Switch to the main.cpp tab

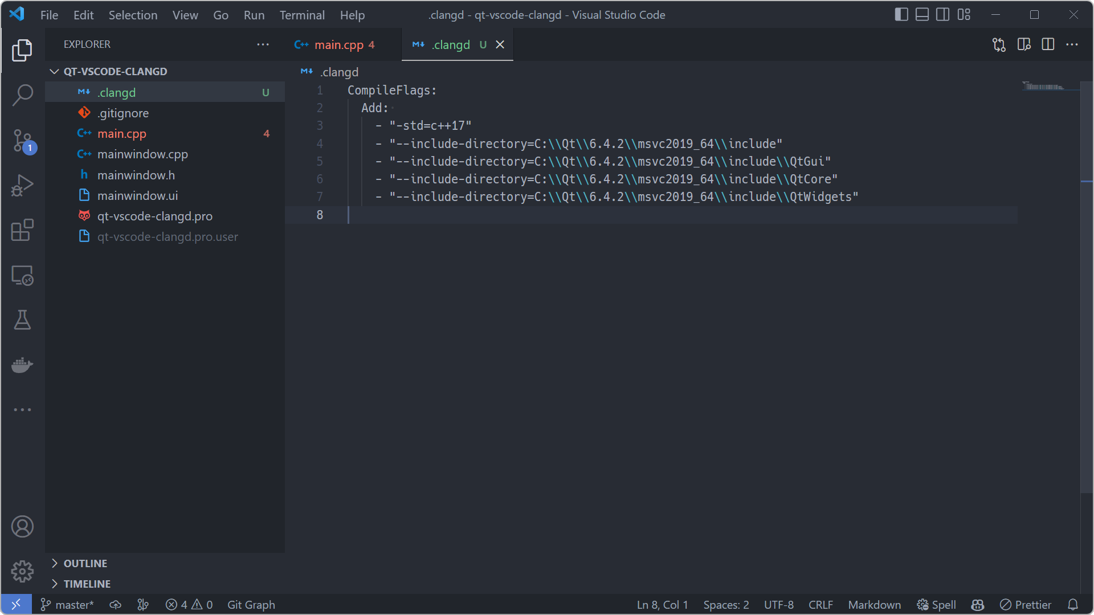340,44
